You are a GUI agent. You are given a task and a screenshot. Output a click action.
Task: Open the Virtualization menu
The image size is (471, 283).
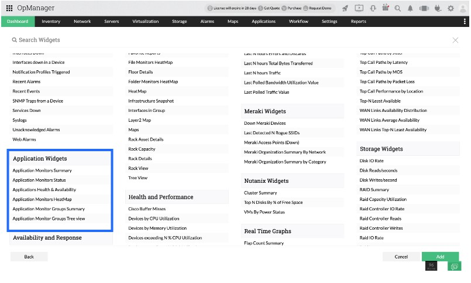(145, 21)
